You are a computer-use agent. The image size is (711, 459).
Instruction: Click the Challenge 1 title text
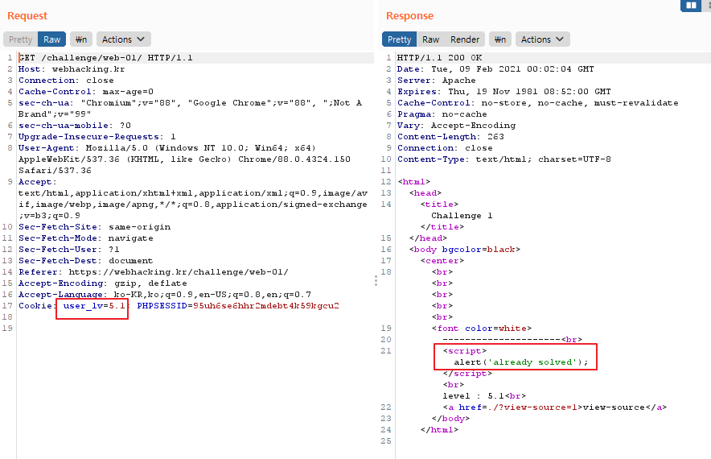coord(462,216)
